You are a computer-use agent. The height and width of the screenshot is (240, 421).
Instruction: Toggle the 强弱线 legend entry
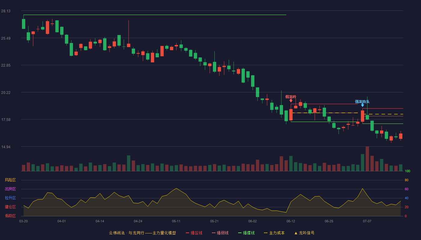220,233
